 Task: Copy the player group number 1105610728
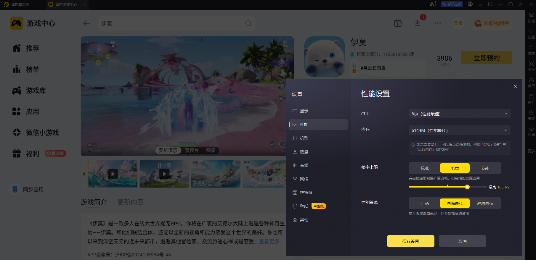tap(412, 54)
